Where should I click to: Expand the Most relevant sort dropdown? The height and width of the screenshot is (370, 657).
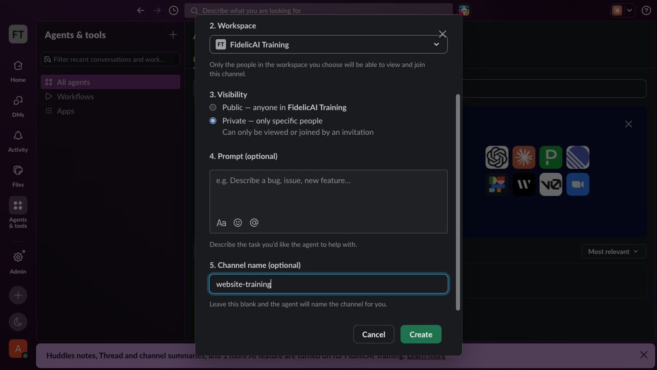(x=614, y=252)
